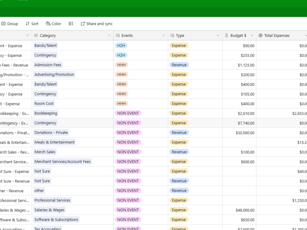
Task: Select the $7,740.00 budget cell
Action: pos(239,123)
